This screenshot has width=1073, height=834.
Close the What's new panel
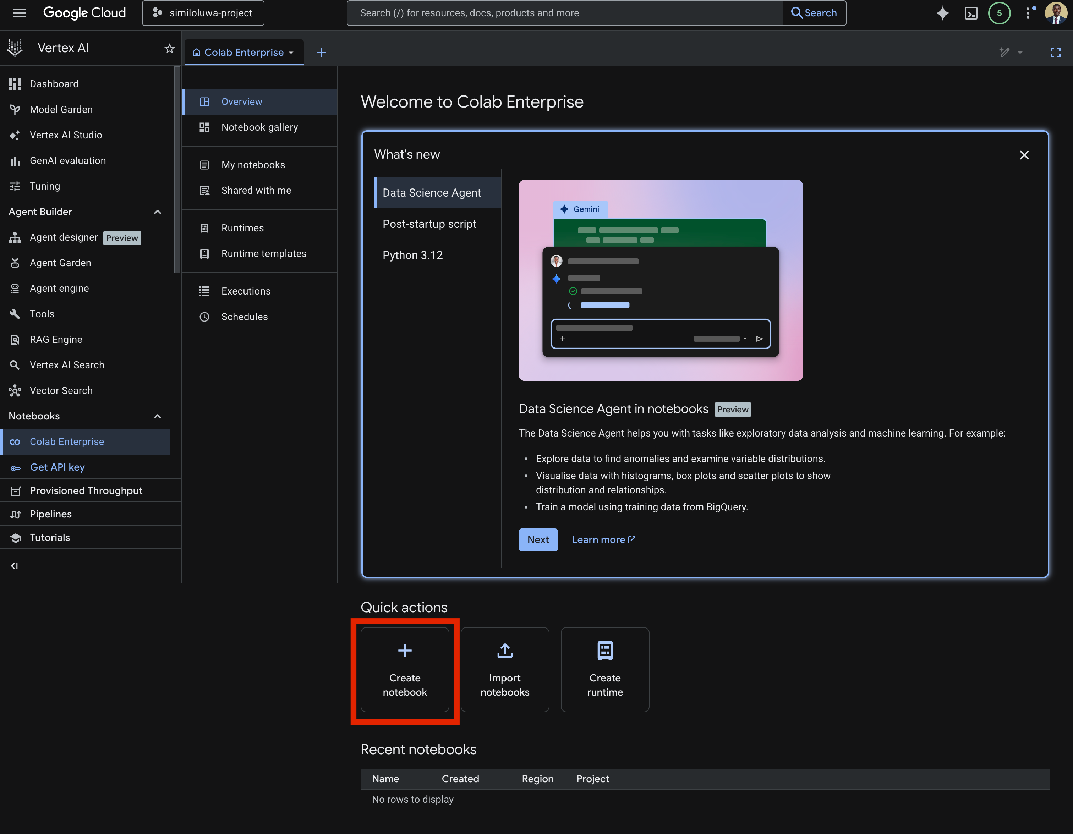tap(1024, 155)
